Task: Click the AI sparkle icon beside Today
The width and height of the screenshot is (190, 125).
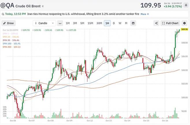Action: (3, 14)
